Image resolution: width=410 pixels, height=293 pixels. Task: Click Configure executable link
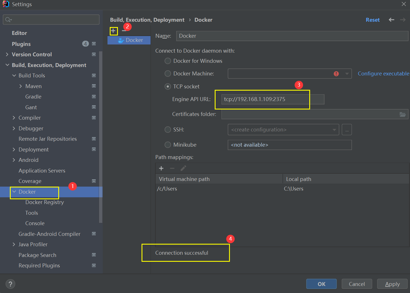(384, 73)
